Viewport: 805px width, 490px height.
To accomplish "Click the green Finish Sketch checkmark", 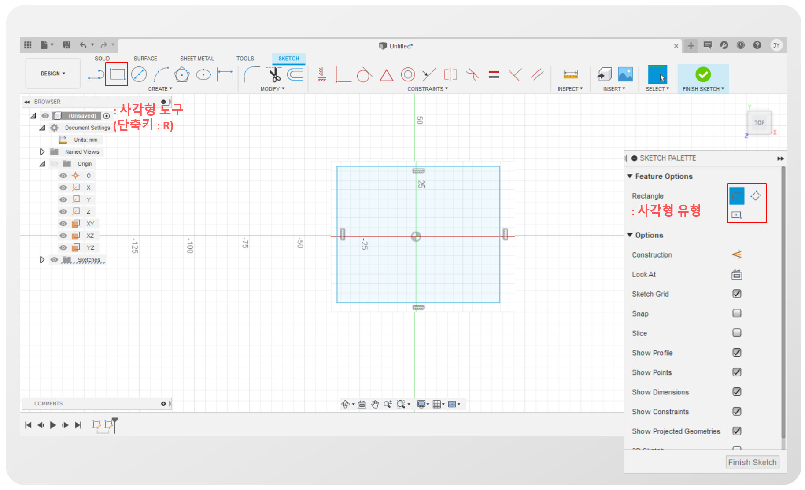I will pos(703,74).
